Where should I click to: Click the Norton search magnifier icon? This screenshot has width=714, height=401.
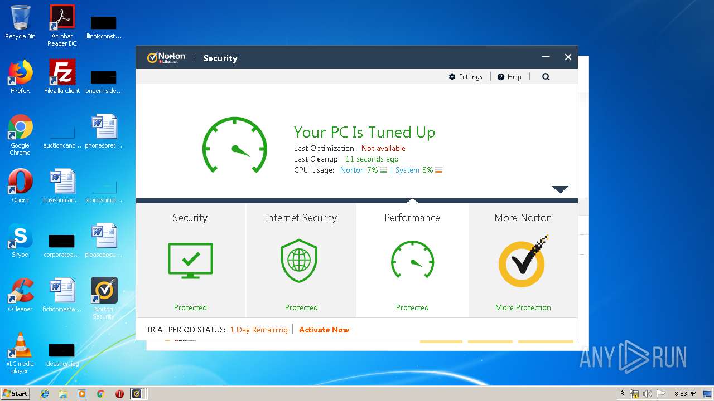click(x=546, y=77)
